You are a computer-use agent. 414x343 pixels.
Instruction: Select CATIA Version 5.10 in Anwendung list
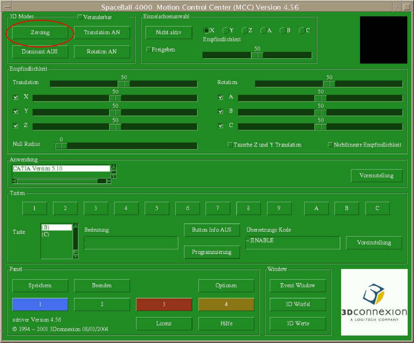tap(61, 169)
